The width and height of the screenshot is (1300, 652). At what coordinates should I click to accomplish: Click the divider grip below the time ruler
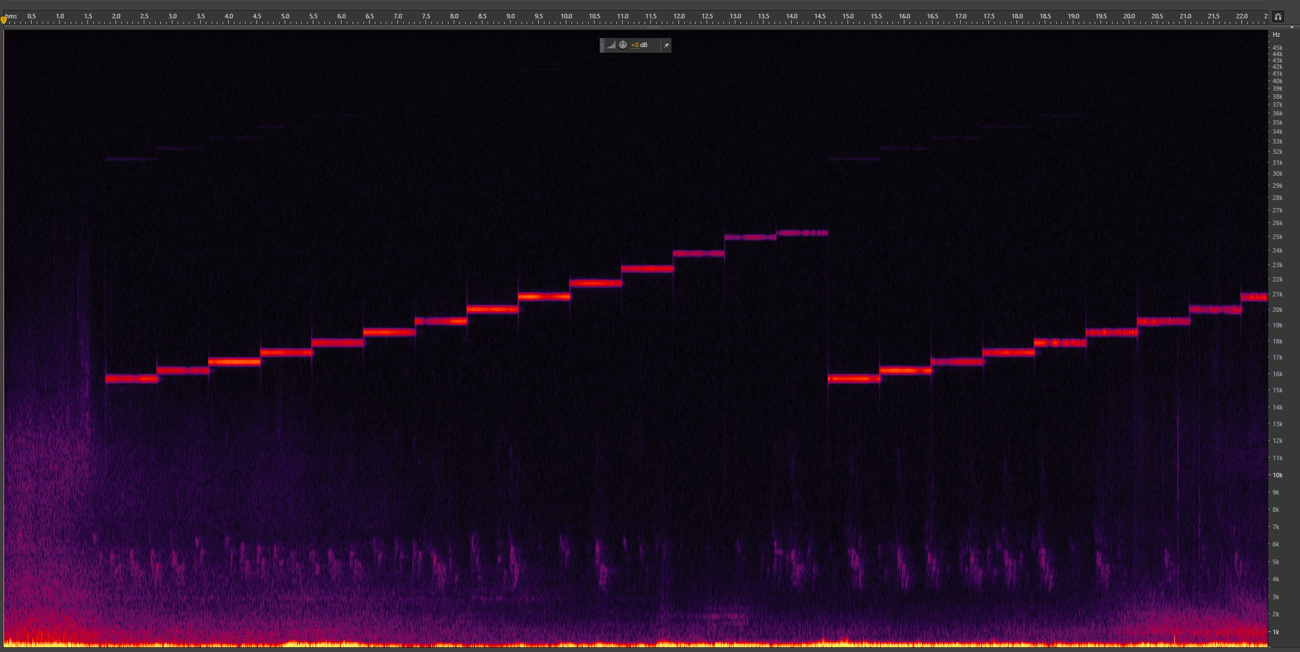(x=653, y=27)
